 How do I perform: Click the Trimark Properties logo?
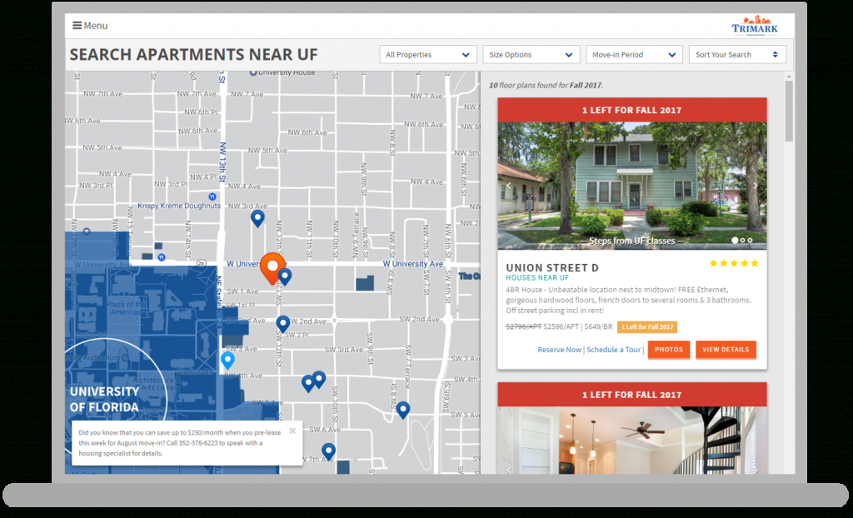click(x=753, y=26)
